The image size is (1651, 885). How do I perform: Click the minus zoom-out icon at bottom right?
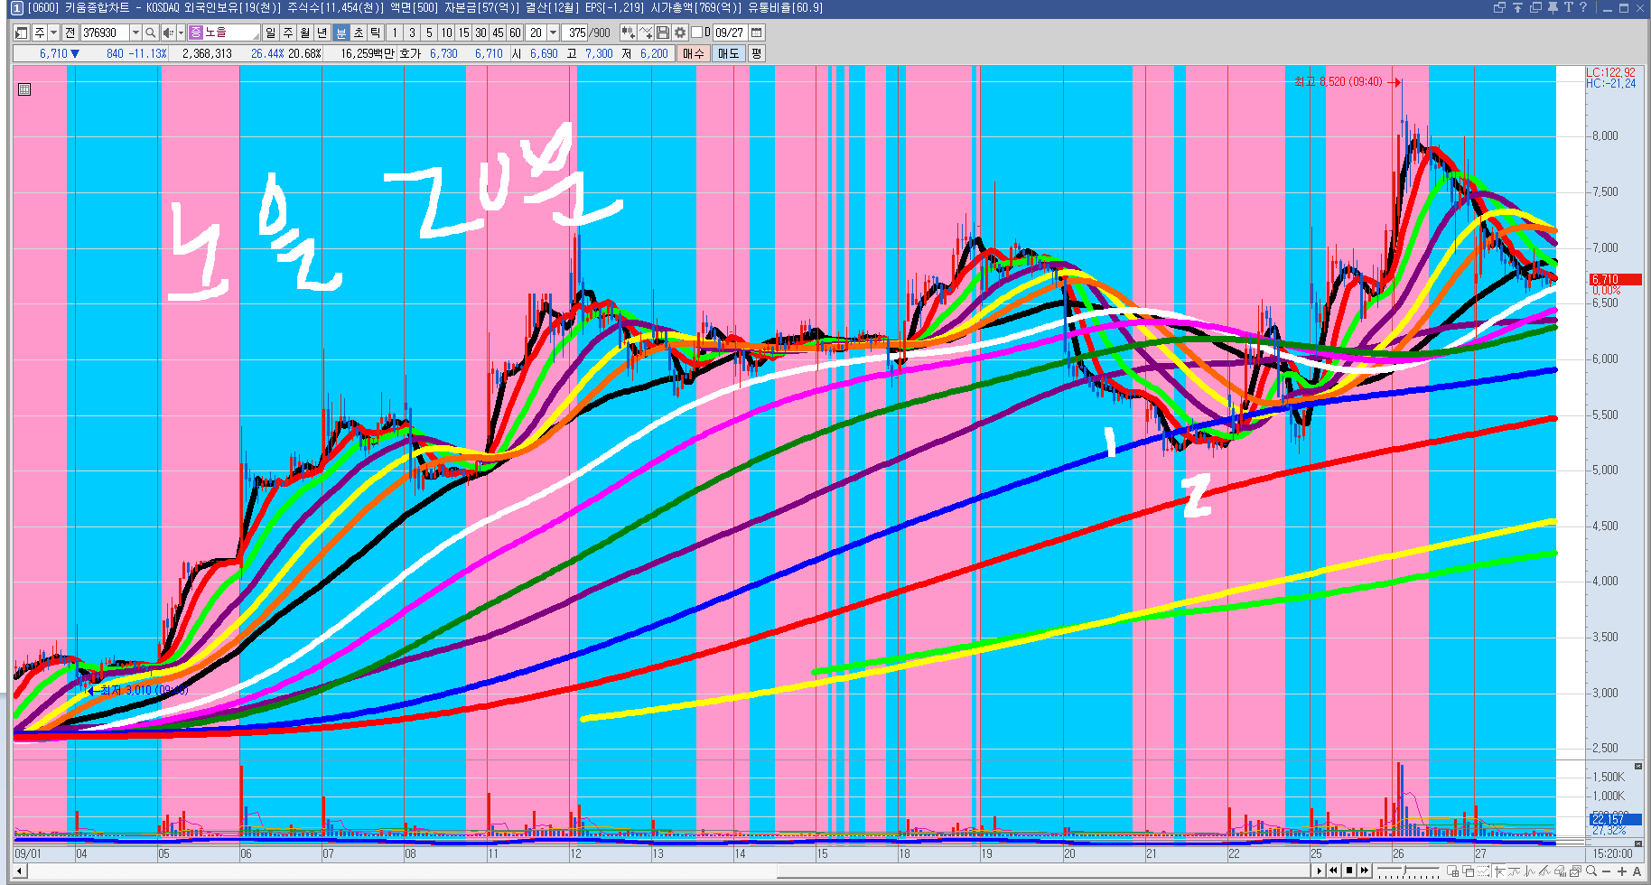click(x=1607, y=871)
